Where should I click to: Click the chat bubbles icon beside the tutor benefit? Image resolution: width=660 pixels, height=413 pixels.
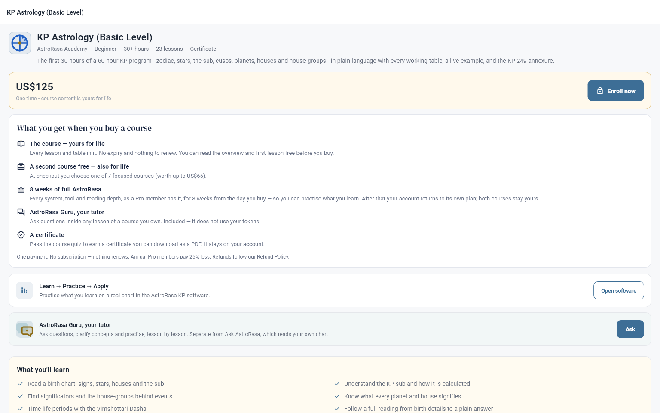(x=21, y=212)
